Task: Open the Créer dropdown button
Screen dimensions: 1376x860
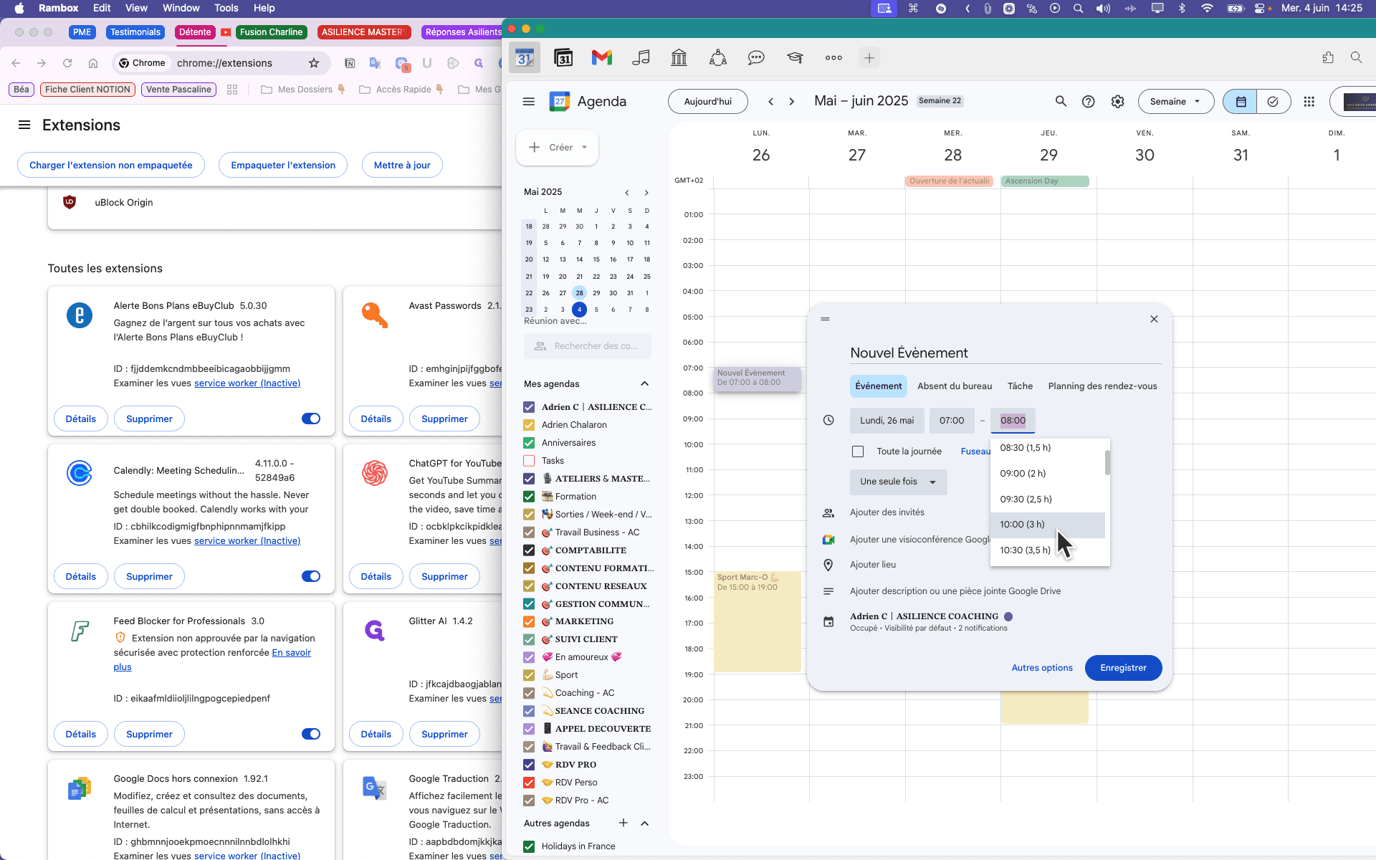Action: tap(558, 148)
